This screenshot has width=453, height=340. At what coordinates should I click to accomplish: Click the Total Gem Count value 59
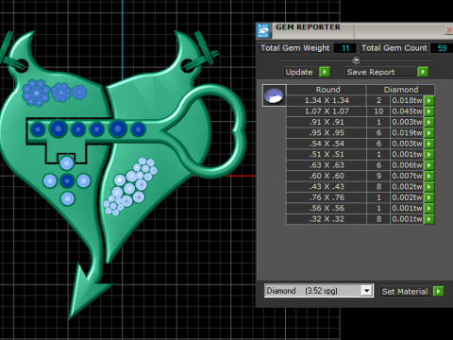coord(442,48)
